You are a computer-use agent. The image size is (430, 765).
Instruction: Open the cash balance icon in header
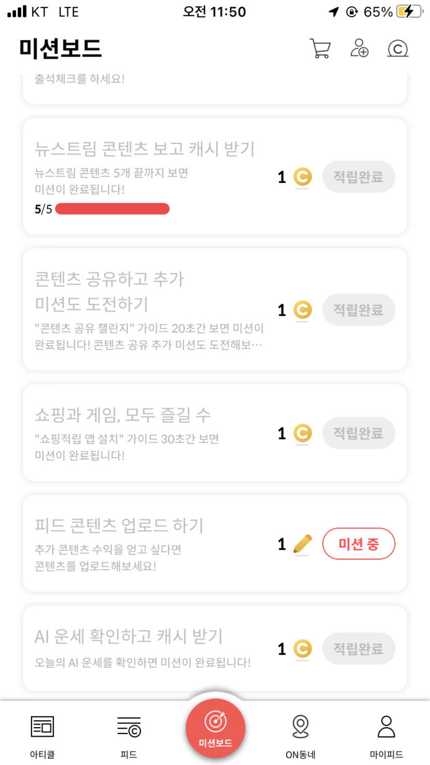pyautogui.click(x=398, y=49)
